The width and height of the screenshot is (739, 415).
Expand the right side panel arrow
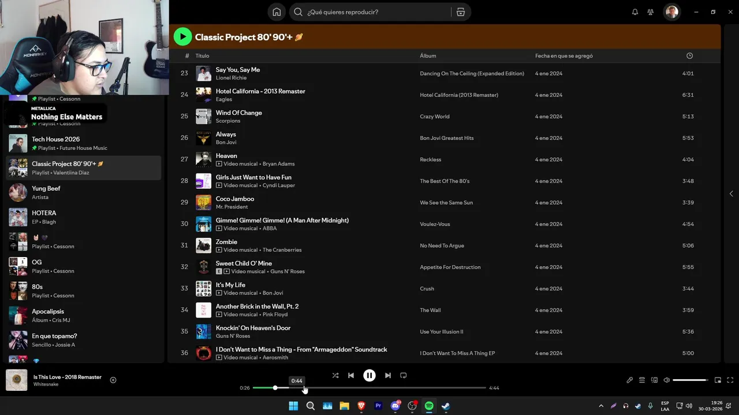[731, 194]
